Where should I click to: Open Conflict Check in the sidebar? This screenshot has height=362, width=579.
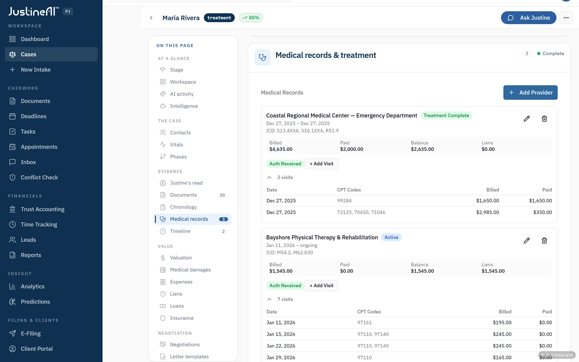(51, 177)
